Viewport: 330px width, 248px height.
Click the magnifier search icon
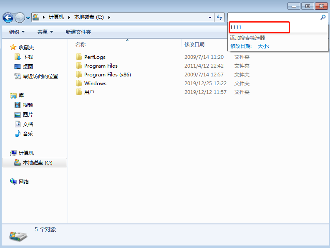(322, 18)
